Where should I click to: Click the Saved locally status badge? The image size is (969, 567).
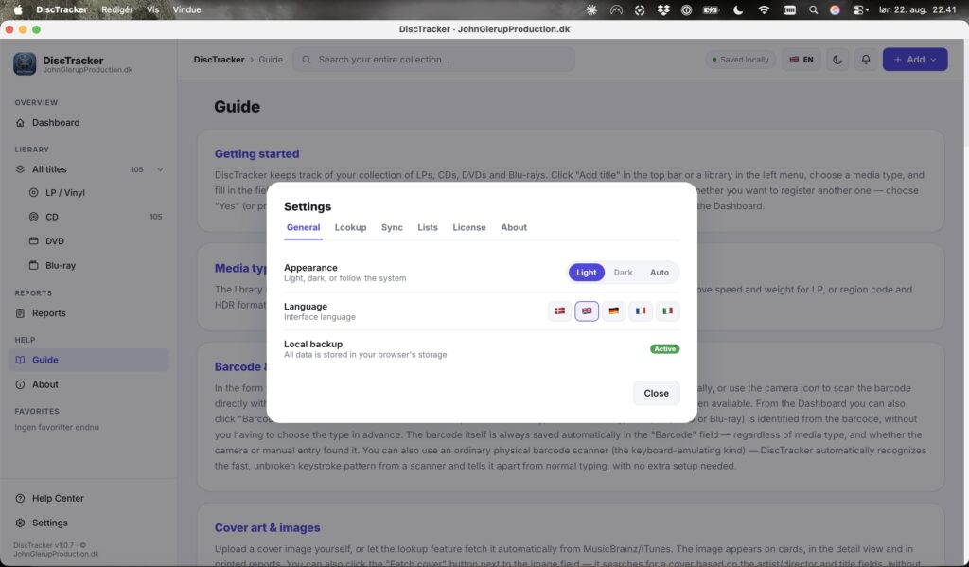tap(740, 60)
